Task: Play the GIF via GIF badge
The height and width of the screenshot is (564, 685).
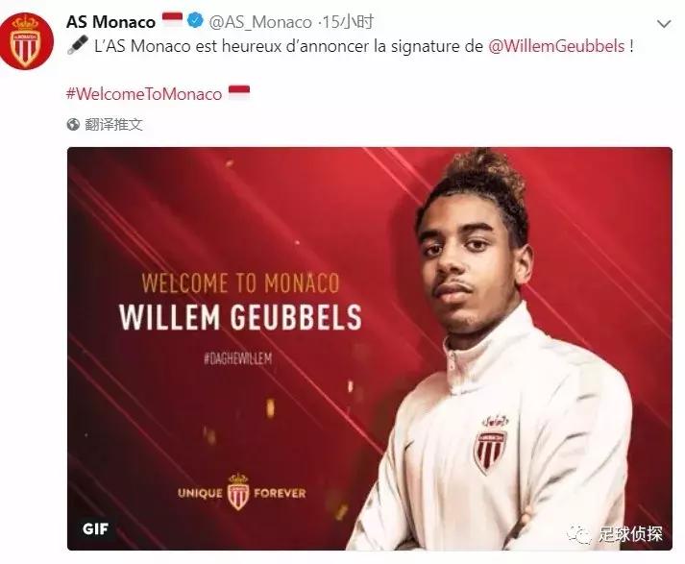Action: tap(95, 529)
